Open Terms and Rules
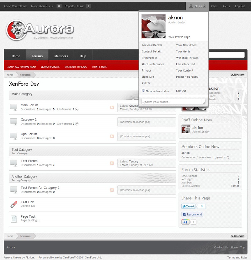The height and width of the screenshot is (260, 251). point(237,257)
